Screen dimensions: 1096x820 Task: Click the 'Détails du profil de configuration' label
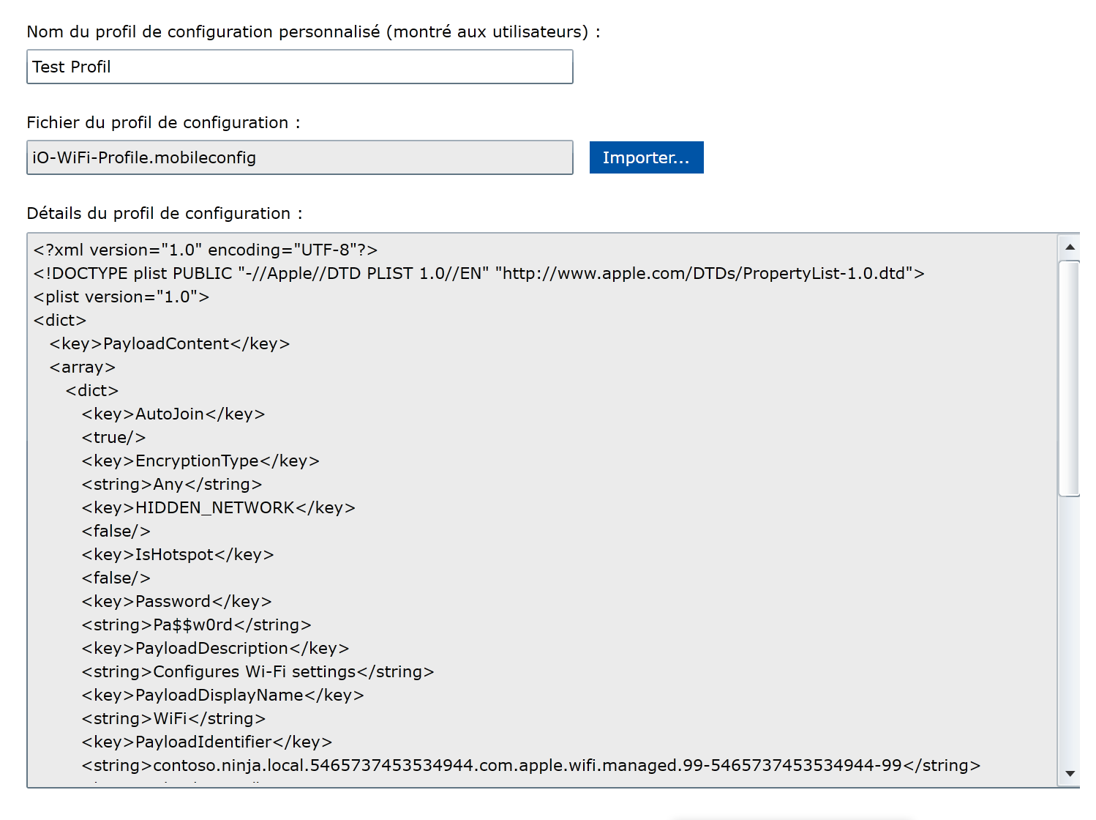[164, 214]
